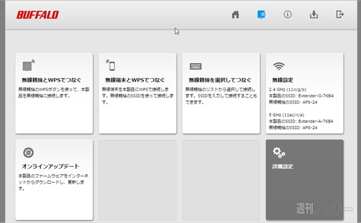Click the router WPS icon in first tile
This screenshot has width=361, height=223.
28,66
